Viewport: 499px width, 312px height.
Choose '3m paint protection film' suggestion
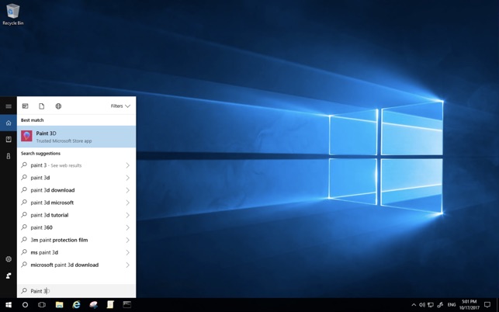[x=59, y=240]
